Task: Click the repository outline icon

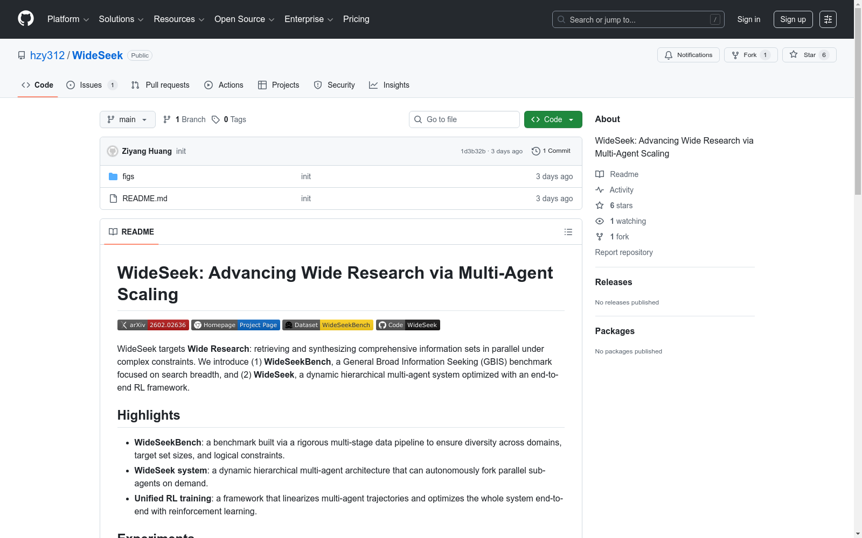Action: [22, 55]
